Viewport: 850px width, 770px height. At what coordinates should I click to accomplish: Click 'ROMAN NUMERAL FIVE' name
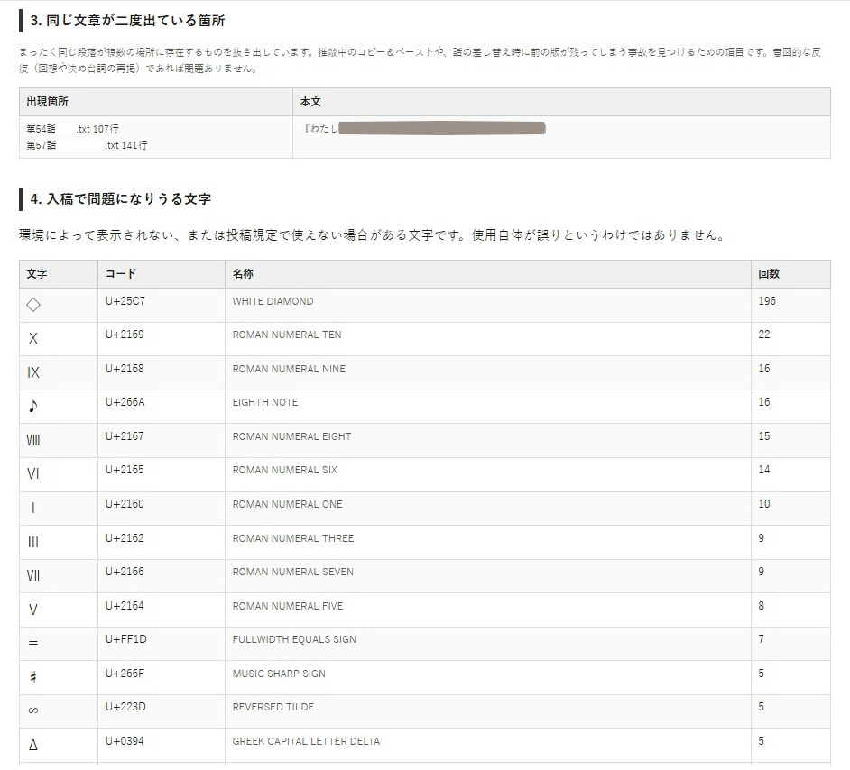tap(288, 607)
